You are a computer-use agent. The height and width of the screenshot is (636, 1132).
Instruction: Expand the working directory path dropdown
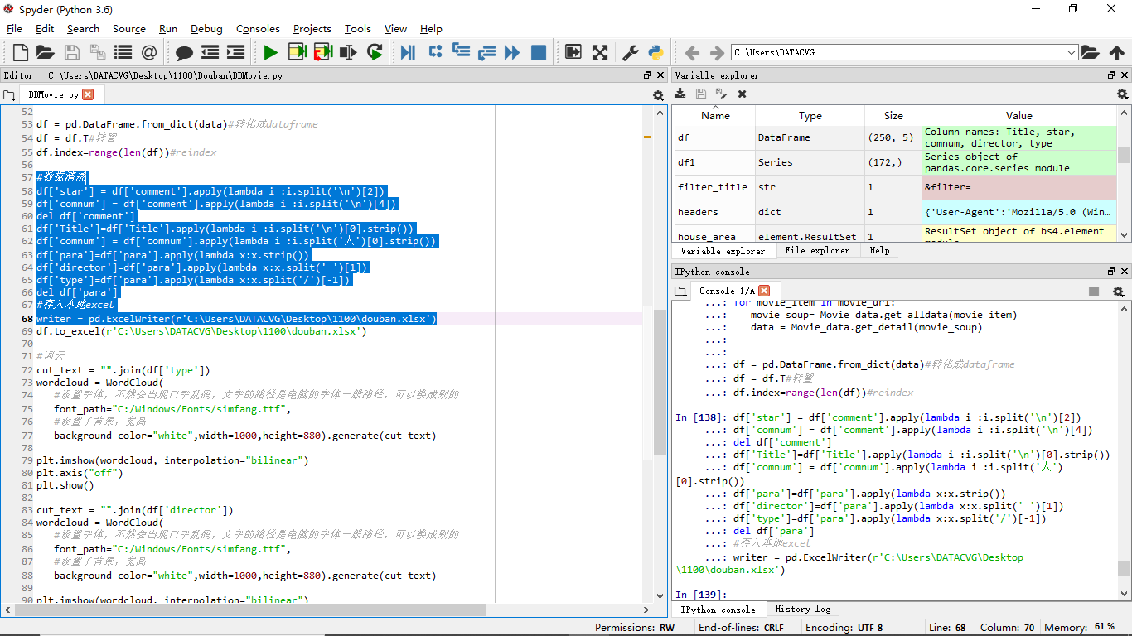click(x=1072, y=52)
